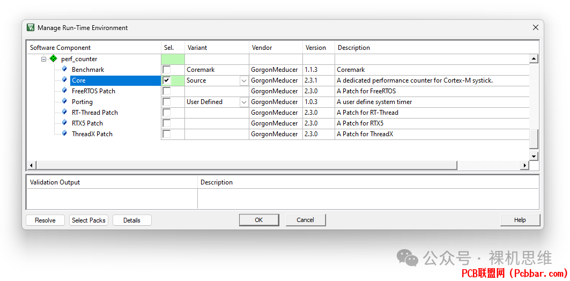Click the horizontal scrollbar left arrow
Image resolution: width=570 pixels, height=281 pixels.
31,165
